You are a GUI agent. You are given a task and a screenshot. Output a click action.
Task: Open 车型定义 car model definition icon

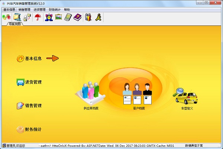pyautogui.click(x=185, y=96)
